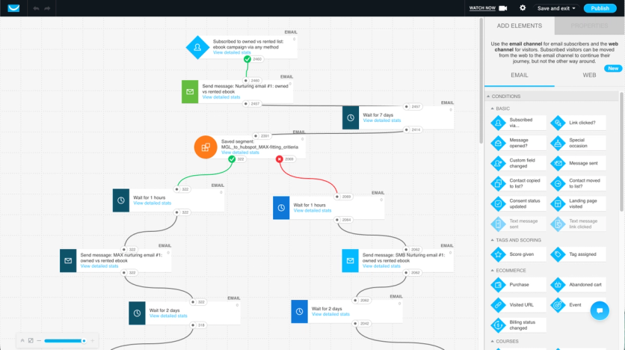Select the Link clicked condition element
The height and width of the screenshot is (350, 625).
tap(578, 123)
